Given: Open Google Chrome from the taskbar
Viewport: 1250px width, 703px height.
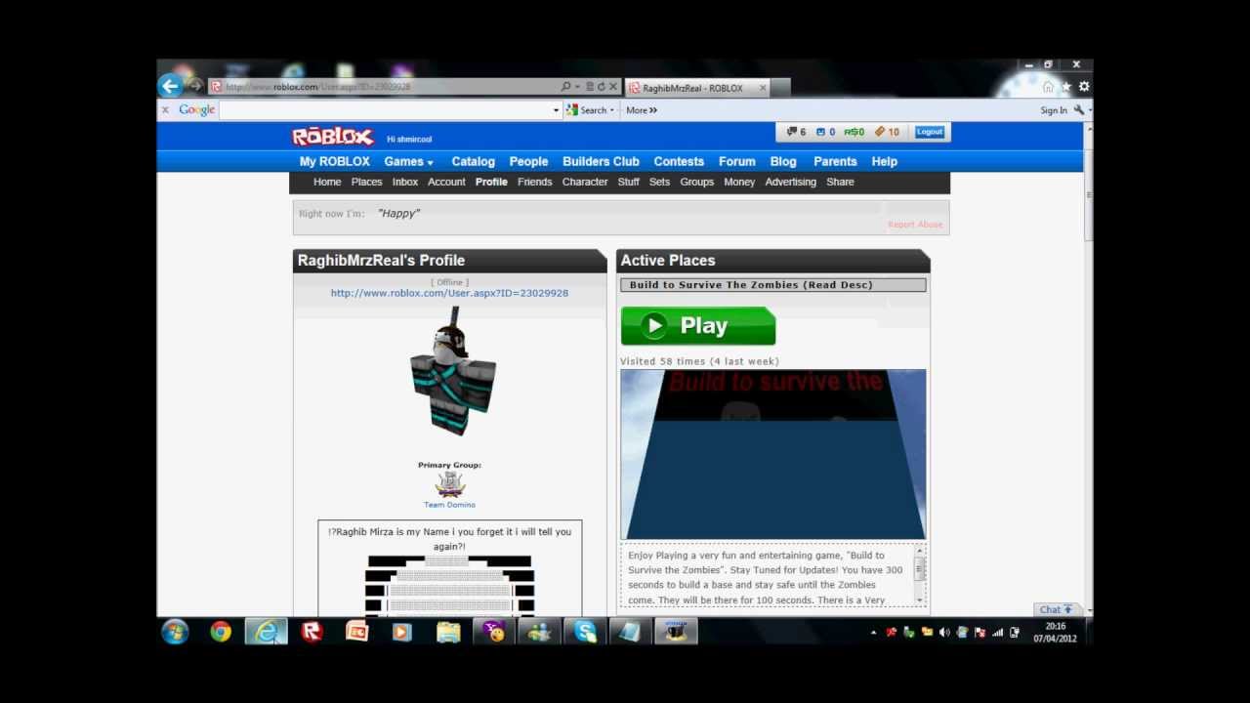Looking at the screenshot, I should pyautogui.click(x=221, y=632).
